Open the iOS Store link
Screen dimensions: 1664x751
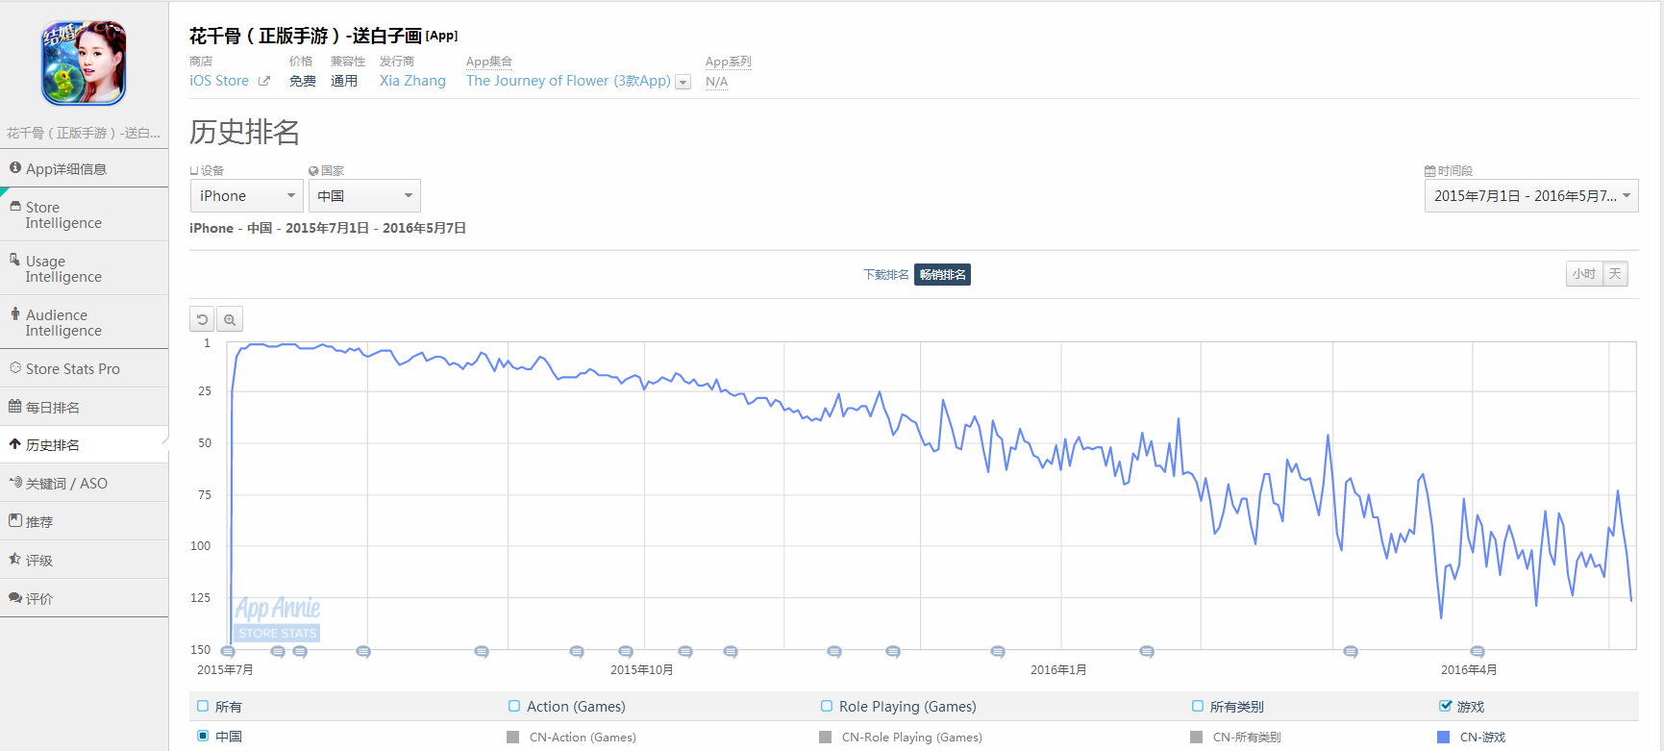tap(219, 81)
